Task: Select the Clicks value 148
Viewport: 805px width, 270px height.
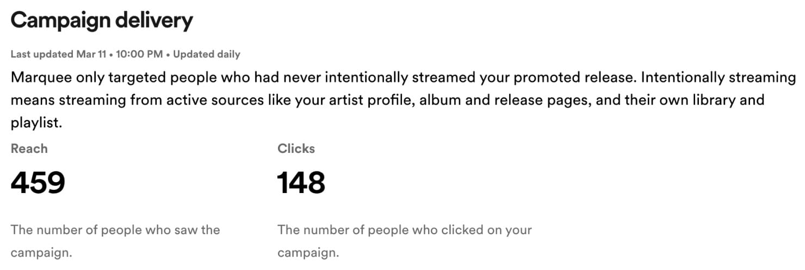Action: [301, 183]
